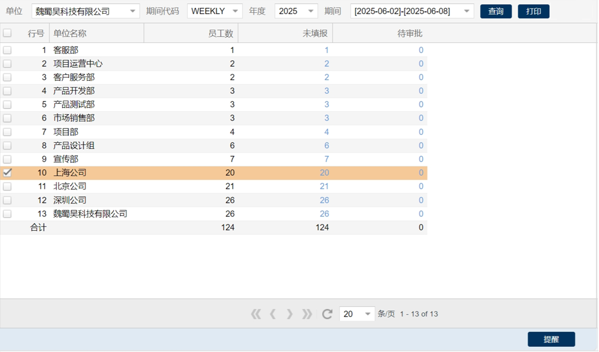This screenshot has height=352, width=599.
Task: Change rows per page dropdown
Action: (x=367, y=314)
